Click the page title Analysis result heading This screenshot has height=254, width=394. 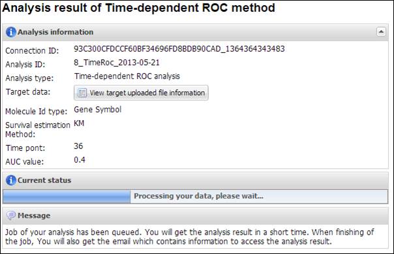[x=138, y=8]
